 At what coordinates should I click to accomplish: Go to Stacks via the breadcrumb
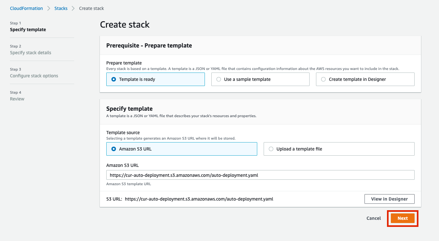(61, 8)
